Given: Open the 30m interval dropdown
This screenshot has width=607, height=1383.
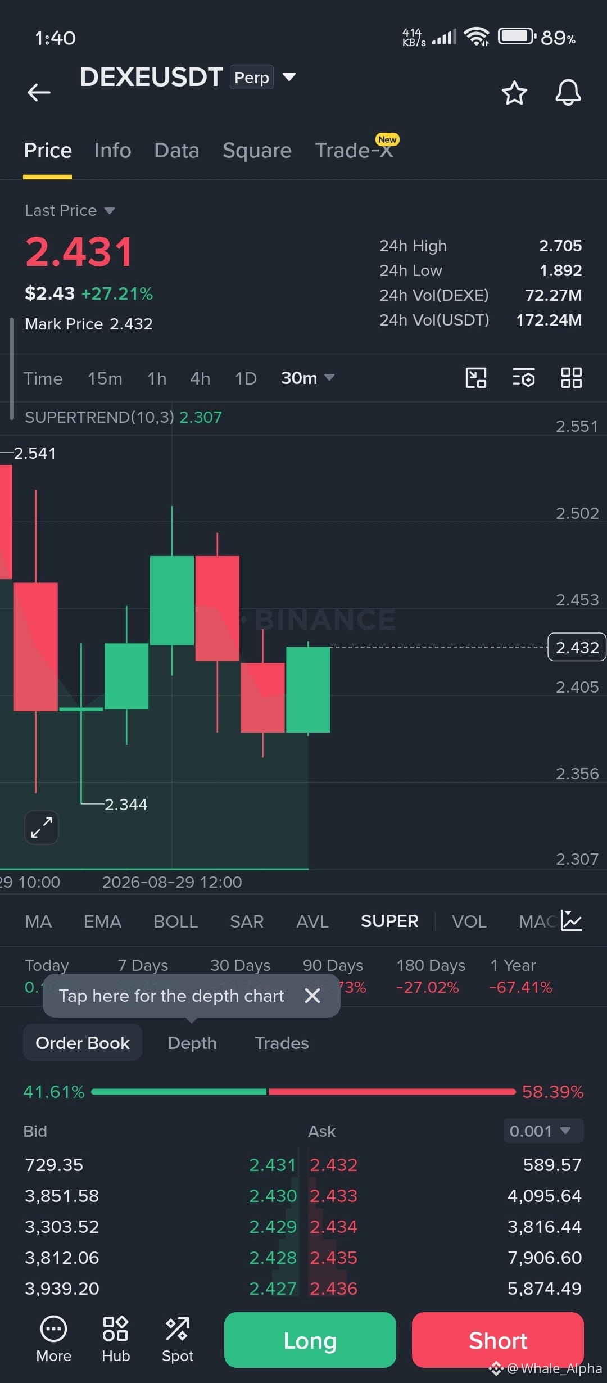Looking at the screenshot, I should point(307,378).
